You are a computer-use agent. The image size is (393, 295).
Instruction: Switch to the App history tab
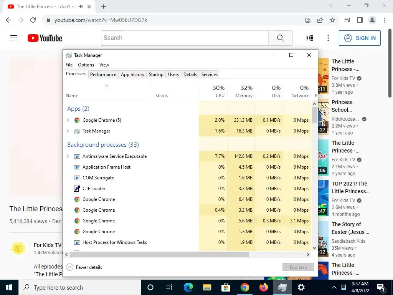(x=132, y=75)
